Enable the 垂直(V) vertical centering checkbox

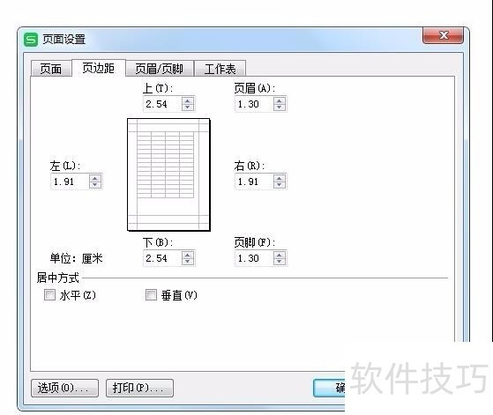click(151, 295)
